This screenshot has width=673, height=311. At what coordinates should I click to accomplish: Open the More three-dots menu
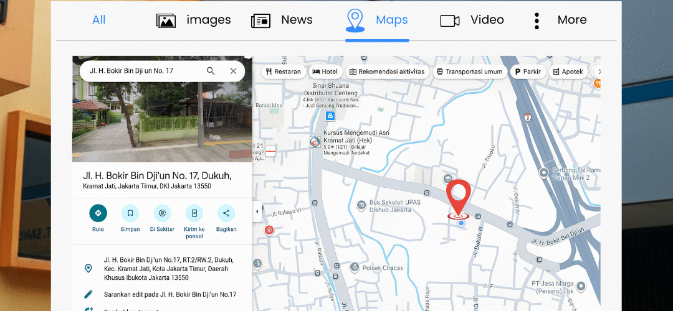(x=537, y=21)
